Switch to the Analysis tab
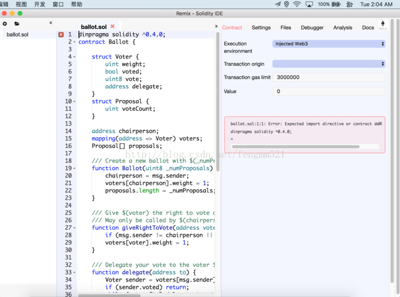 [342, 28]
